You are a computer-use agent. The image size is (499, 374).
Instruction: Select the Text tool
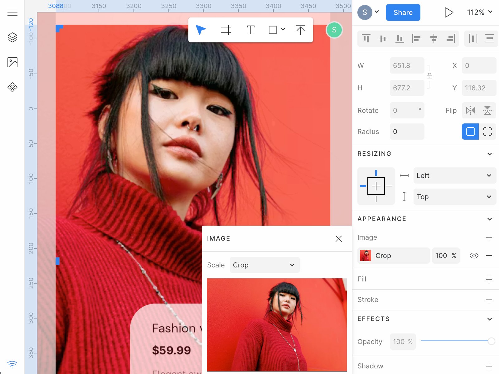(250, 30)
